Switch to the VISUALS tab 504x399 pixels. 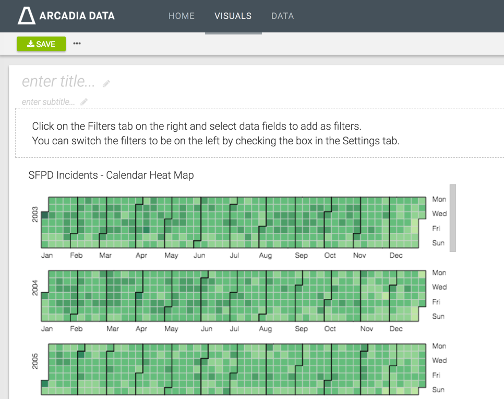(x=233, y=16)
